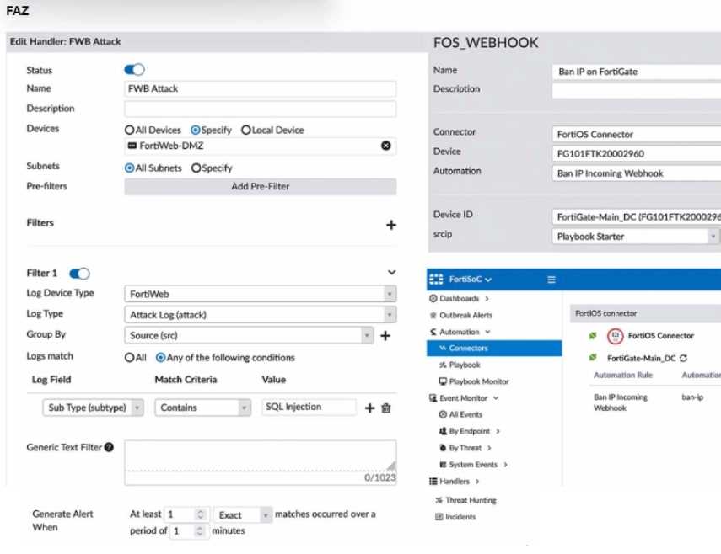Choose the Specify subnets radio option
Image resolution: width=721 pixels, height=554 pixels.
[x=196, y=168]
